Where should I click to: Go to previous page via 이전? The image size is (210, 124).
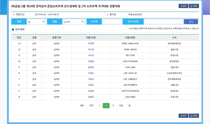tap(91, 105)
